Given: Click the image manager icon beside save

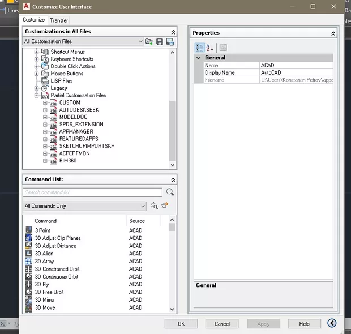Looking at the screenshot, I should (x=169, y=42).
